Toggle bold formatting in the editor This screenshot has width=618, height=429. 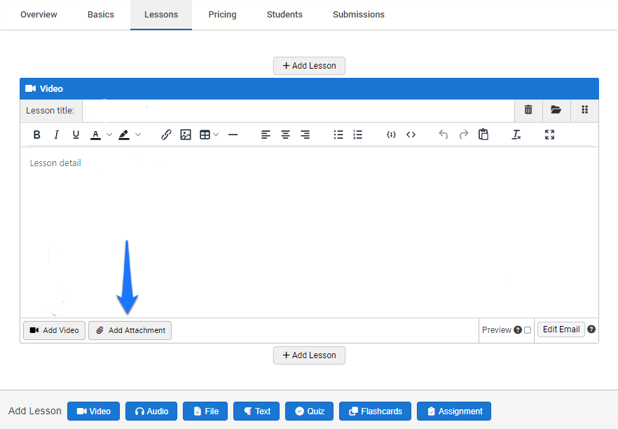tap(36, 135)
